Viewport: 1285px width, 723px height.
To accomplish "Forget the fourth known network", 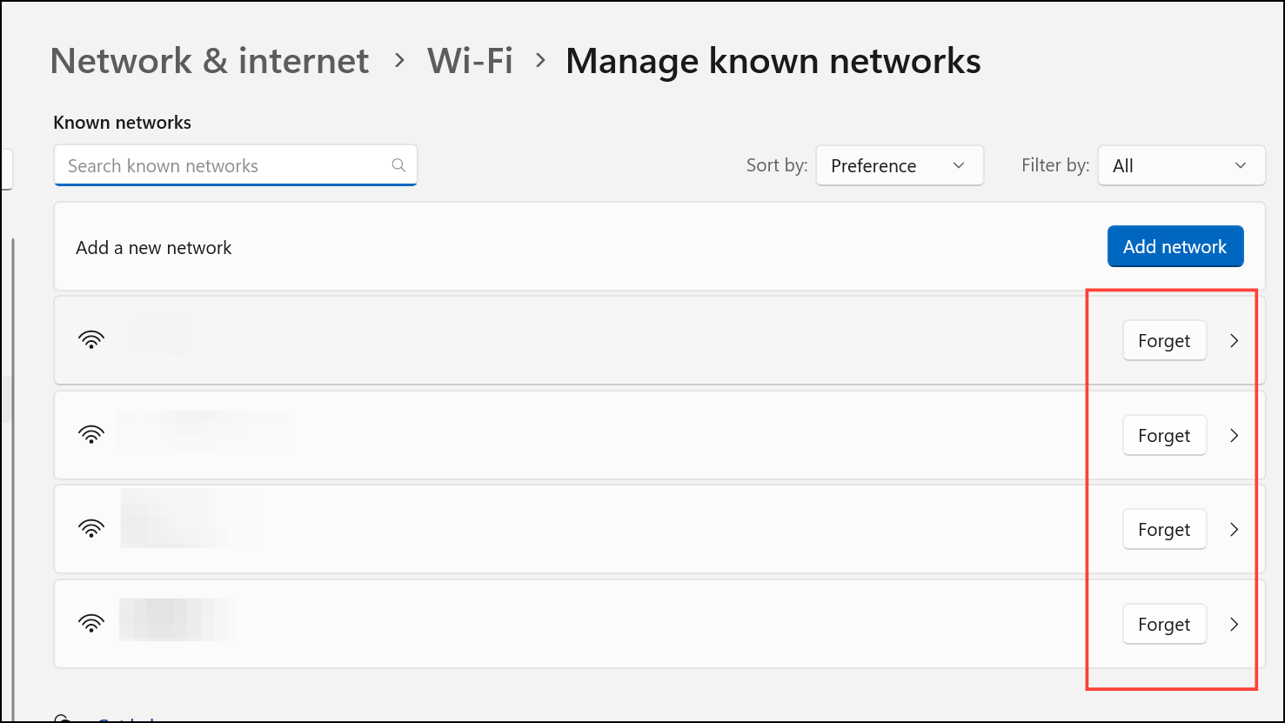I will tap(1164, 624).
